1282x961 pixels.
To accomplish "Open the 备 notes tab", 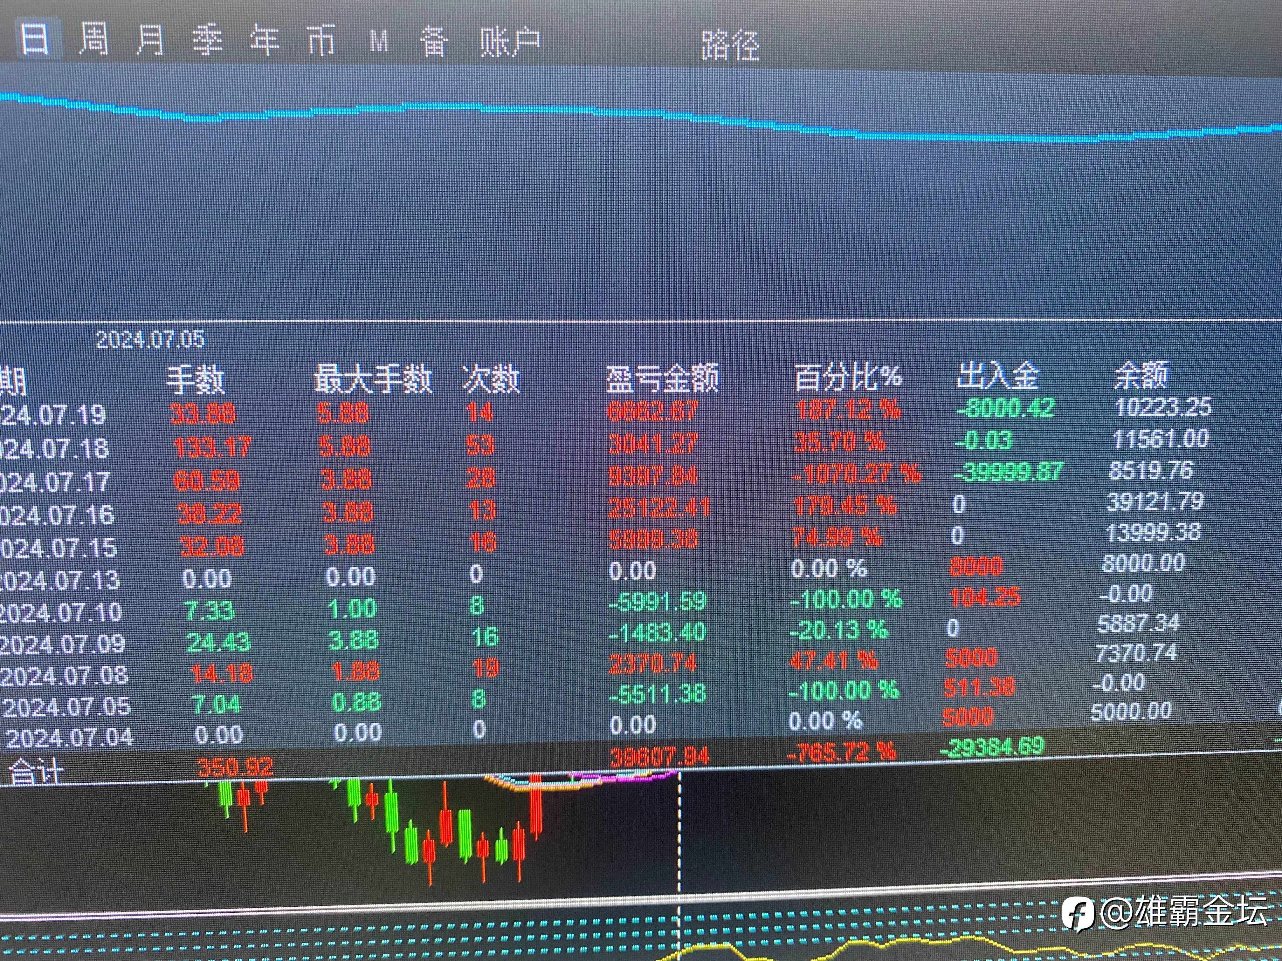I will point(434,42).
